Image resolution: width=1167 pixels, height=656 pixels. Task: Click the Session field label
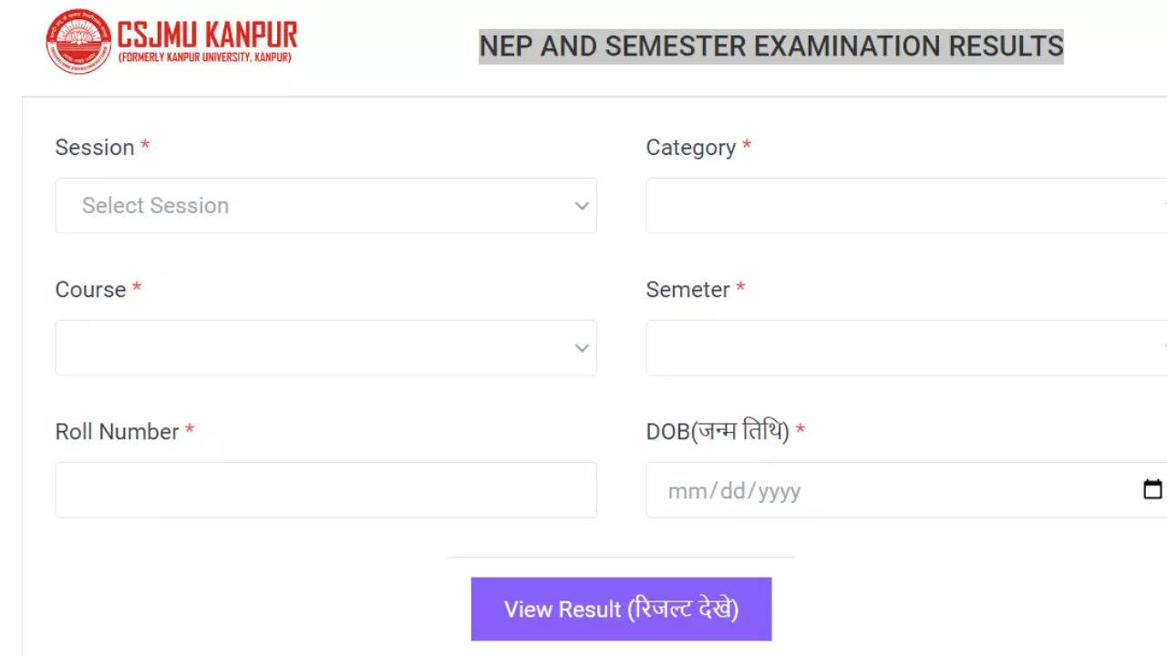[95, 148]
